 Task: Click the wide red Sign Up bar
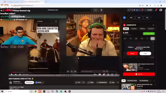139,74
